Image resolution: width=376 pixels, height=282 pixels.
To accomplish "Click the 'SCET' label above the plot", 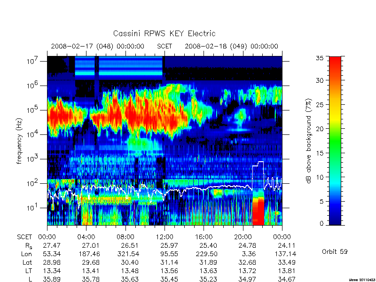I will coord(164,46).
